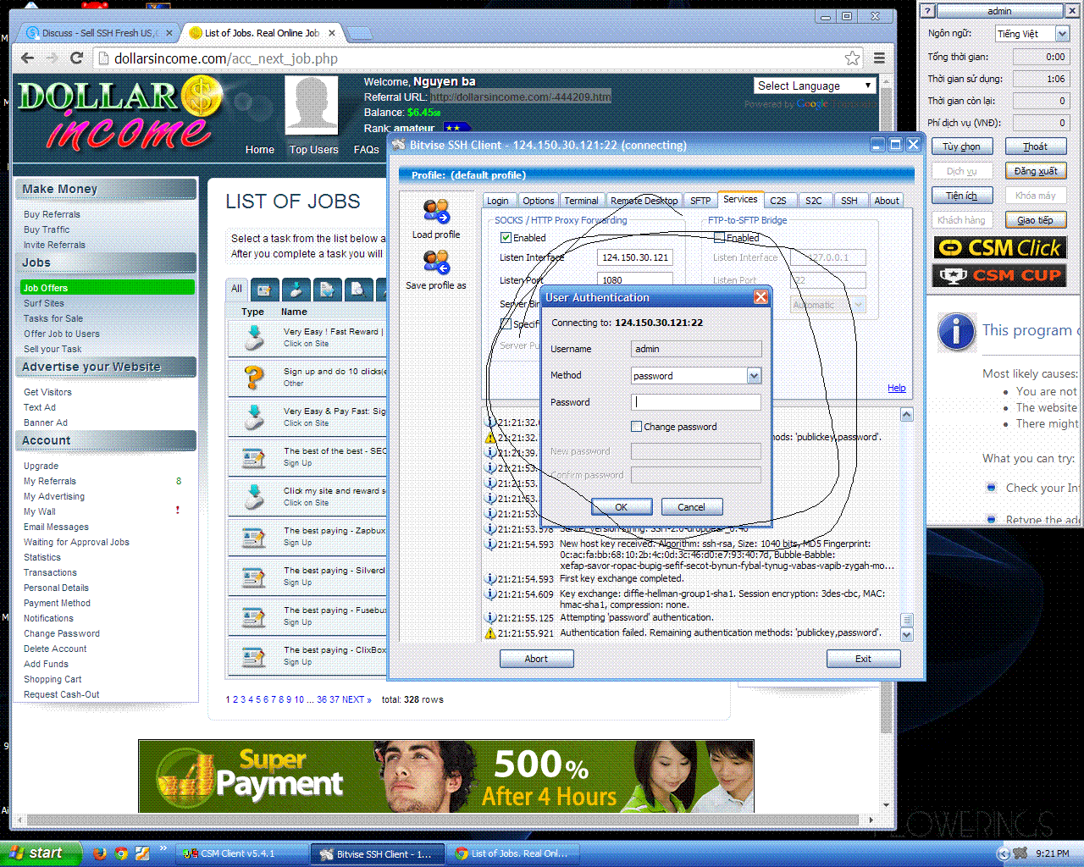Click the Bitvise log scroll-up arrow
1084x867 pixels.
[x=907, y=415]
